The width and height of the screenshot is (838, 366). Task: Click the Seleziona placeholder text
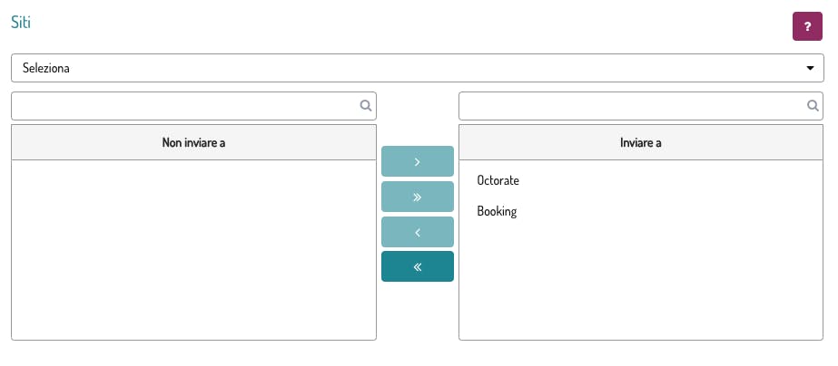click(x=47, y=68)
